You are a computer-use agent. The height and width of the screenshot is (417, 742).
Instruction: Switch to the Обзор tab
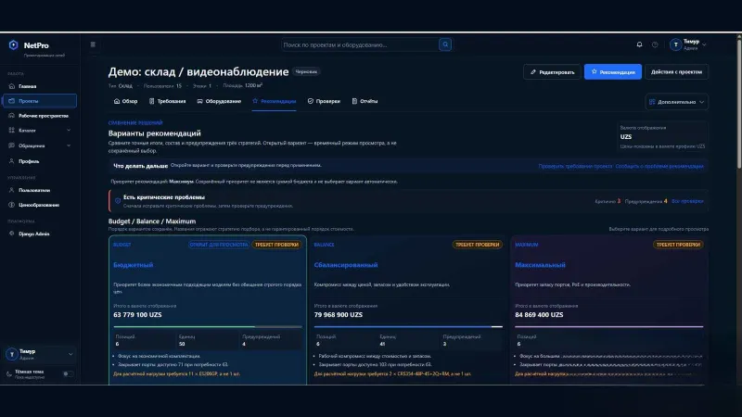pyautogui.click(x=125, y=101)
